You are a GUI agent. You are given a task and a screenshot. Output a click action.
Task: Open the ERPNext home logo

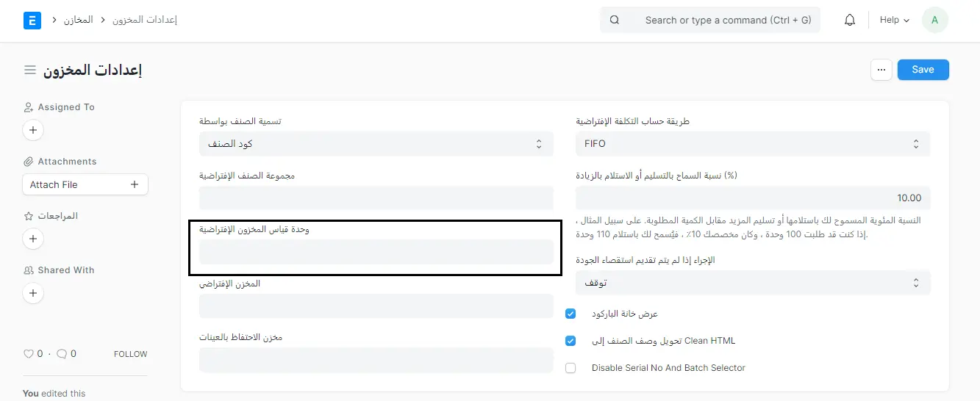coord(32,21)
